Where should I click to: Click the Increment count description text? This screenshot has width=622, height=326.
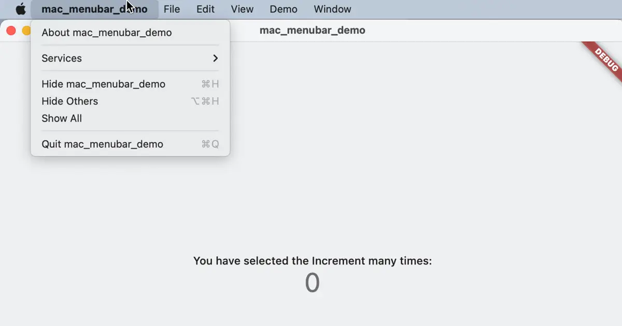pos(312,261)
